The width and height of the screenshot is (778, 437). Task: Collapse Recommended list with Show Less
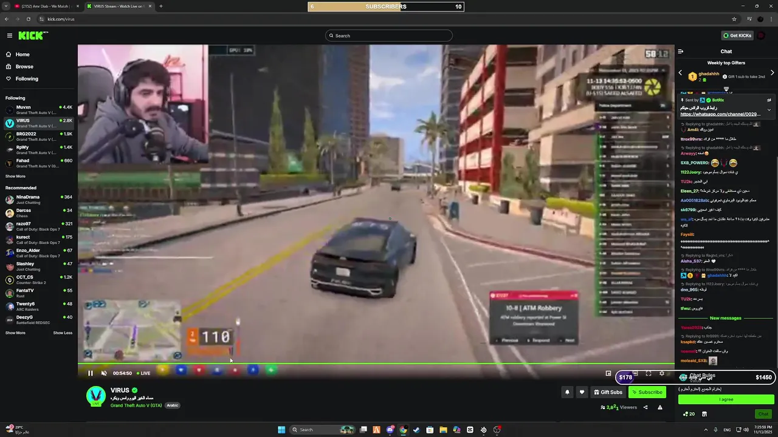pyautogui.click(x=63, y=333)
